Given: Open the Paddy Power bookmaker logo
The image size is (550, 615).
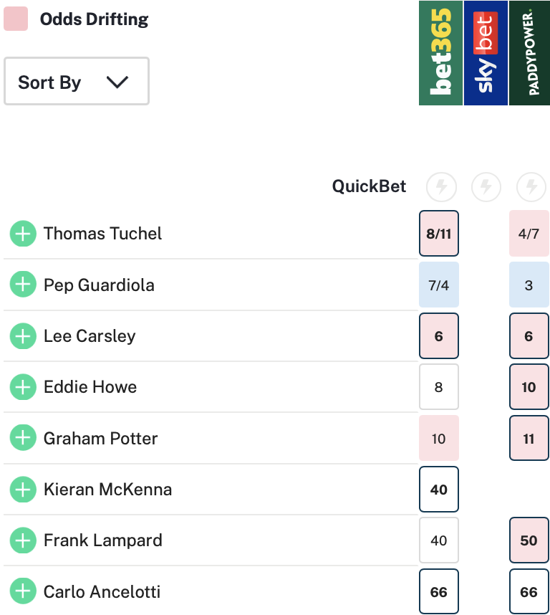Looking at the screenshot, I should tap(530, 53).
